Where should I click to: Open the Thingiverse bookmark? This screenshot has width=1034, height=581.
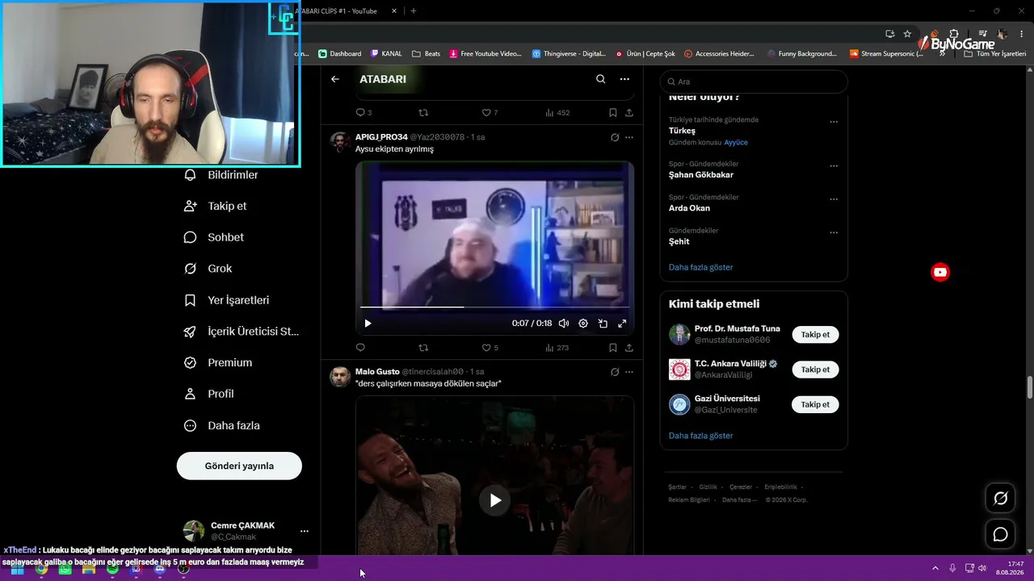[x=569, y=53]
